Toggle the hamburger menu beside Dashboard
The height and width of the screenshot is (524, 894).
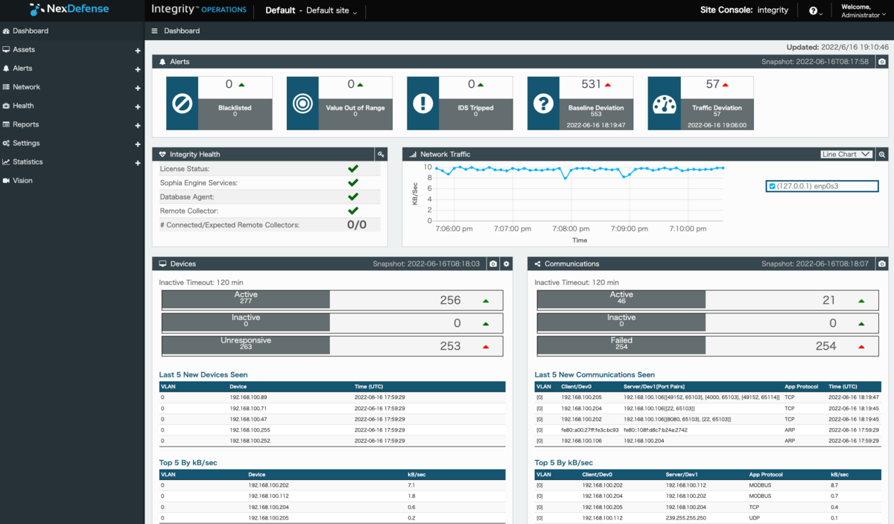coord(155,31)
